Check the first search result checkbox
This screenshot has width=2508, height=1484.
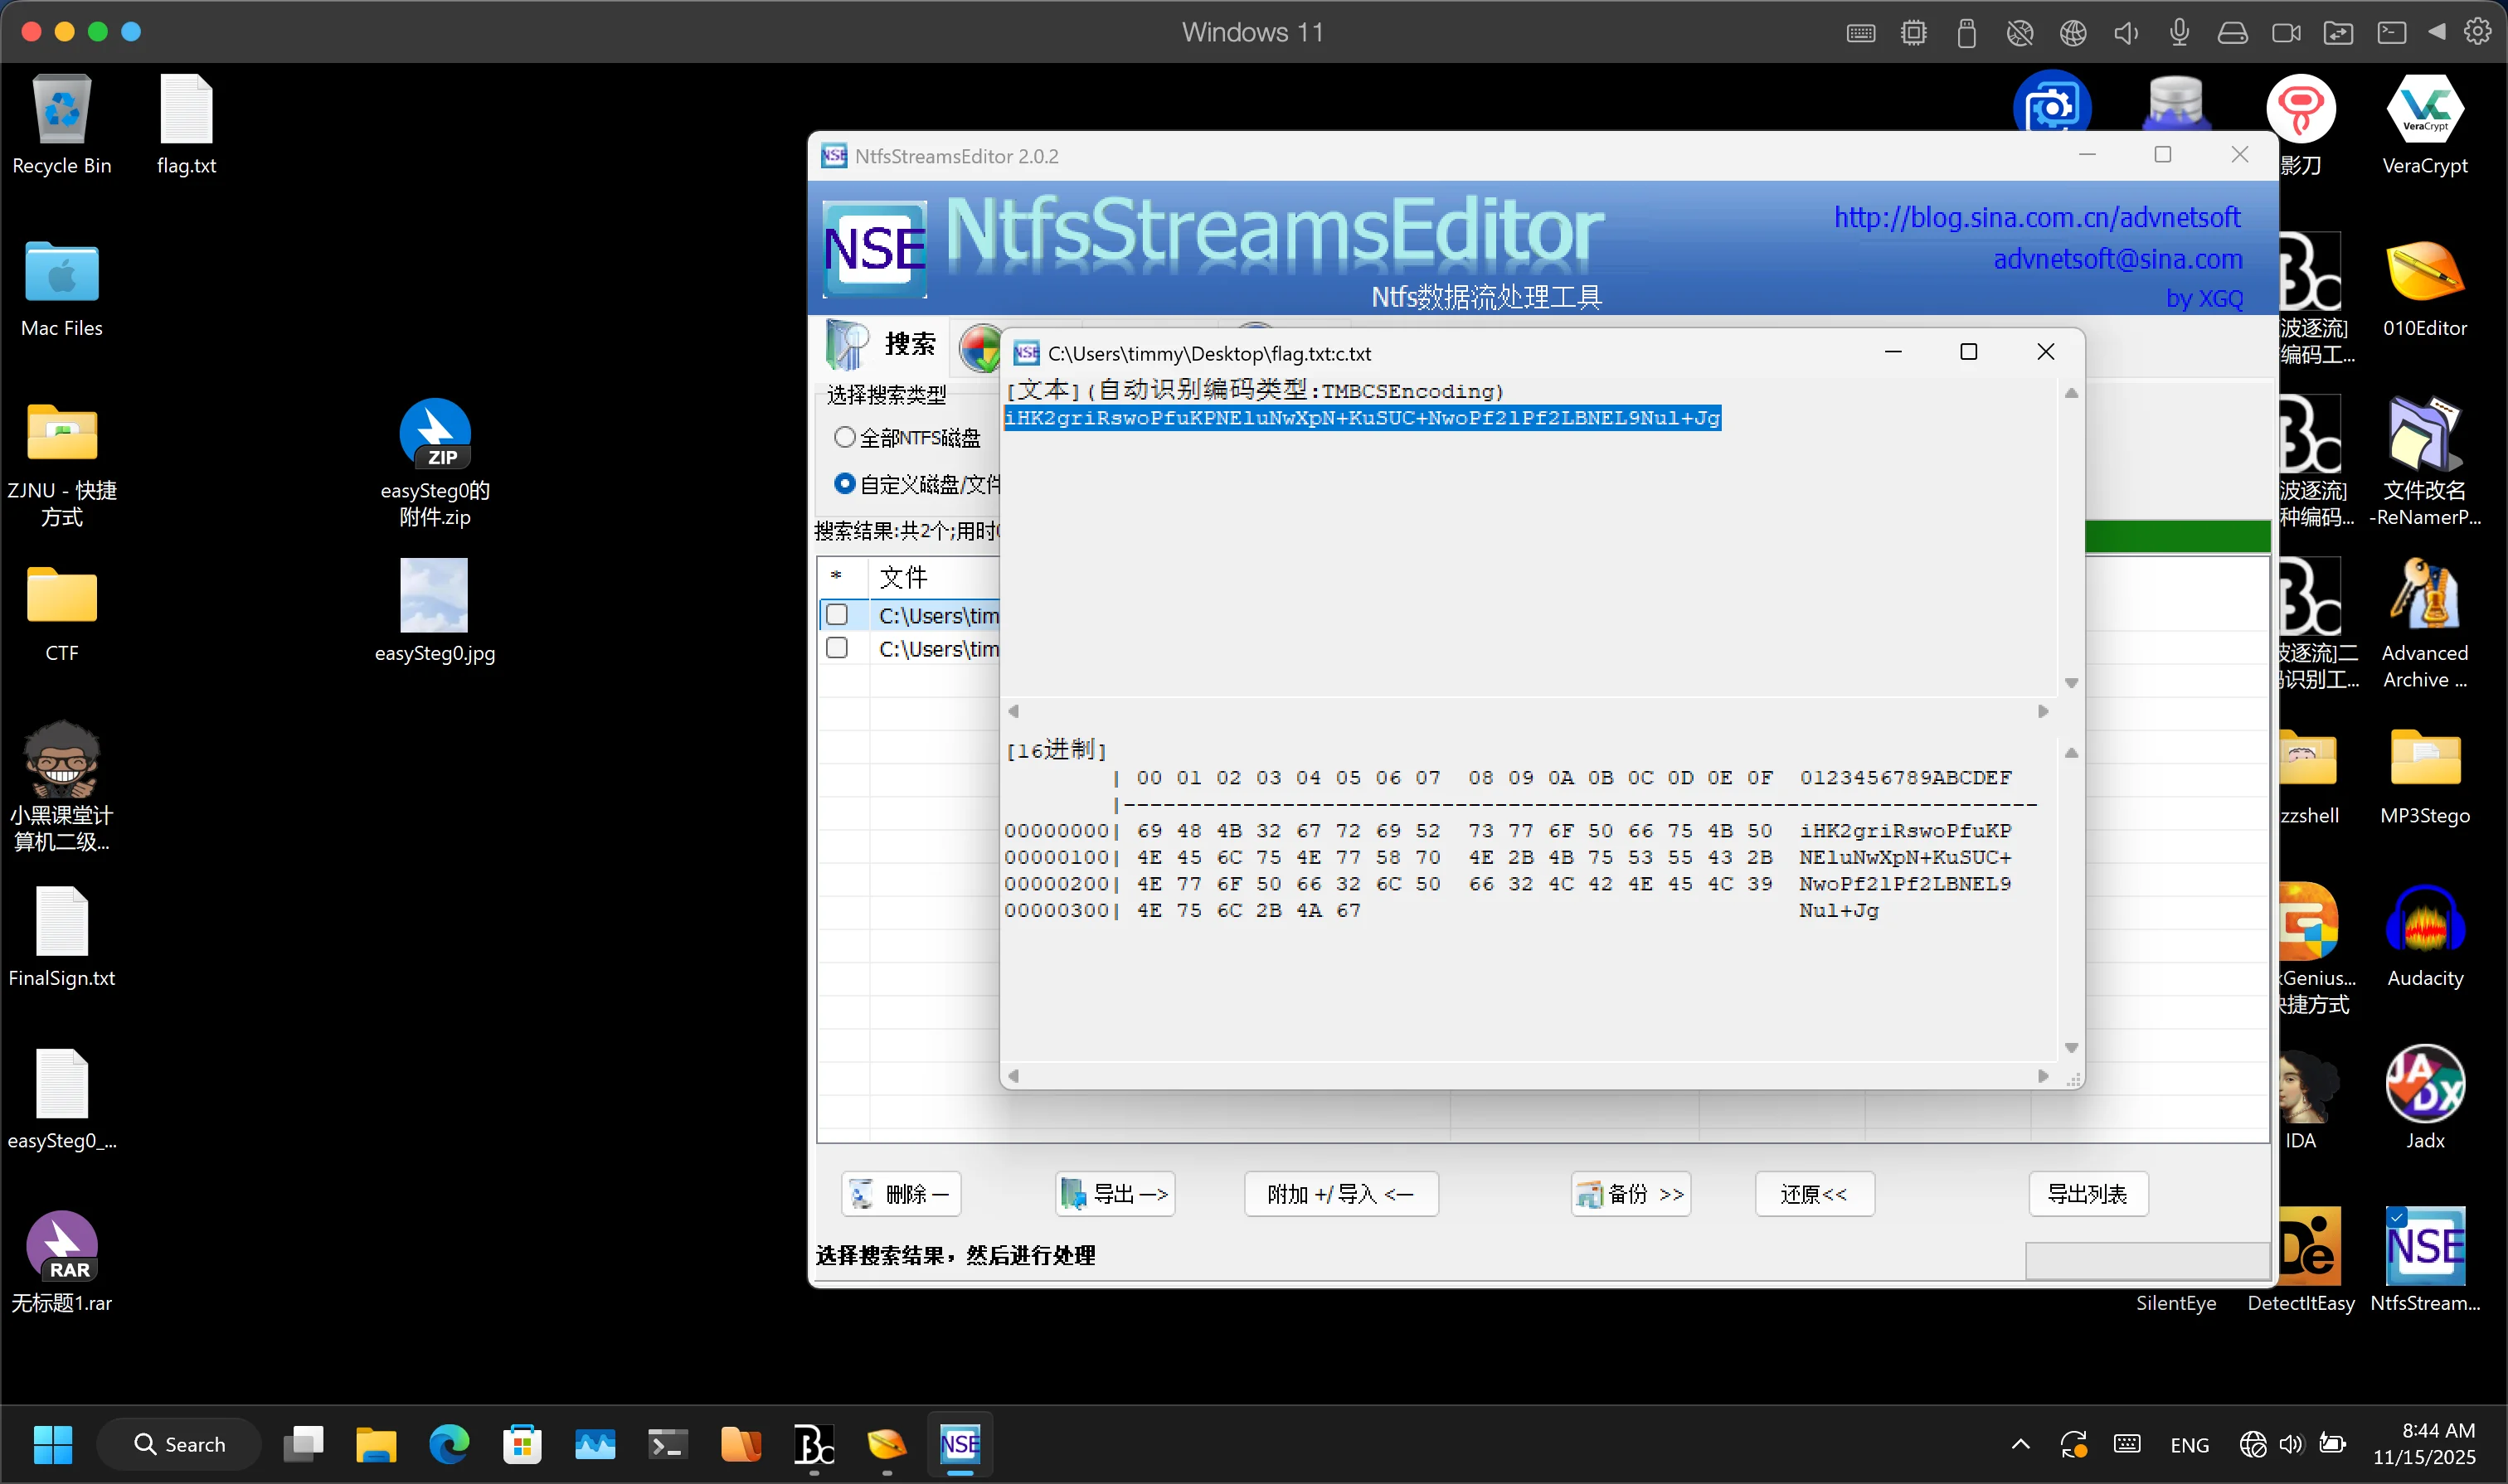tap(838, 614)
